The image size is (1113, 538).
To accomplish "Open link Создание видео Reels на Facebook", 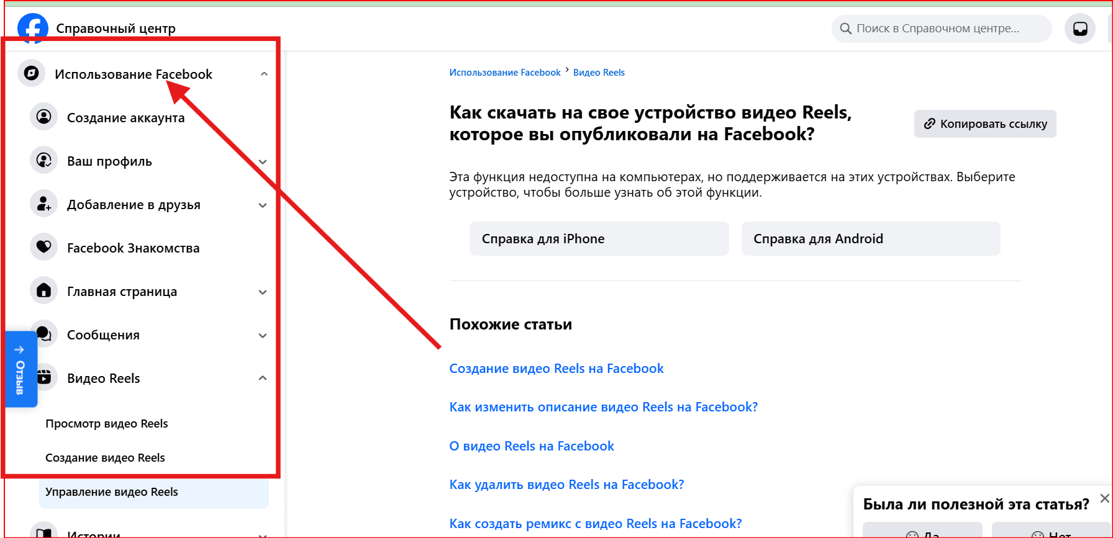I will click(556, 369).
